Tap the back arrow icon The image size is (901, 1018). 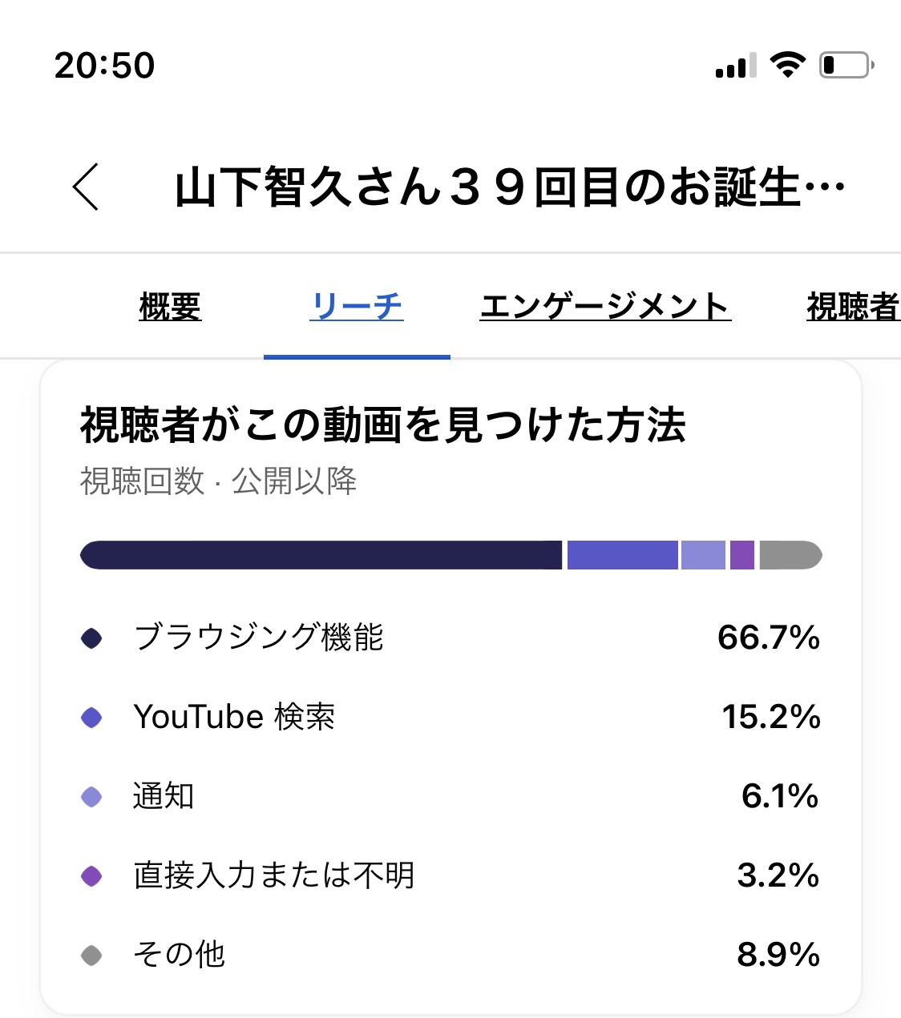[86, 187]
